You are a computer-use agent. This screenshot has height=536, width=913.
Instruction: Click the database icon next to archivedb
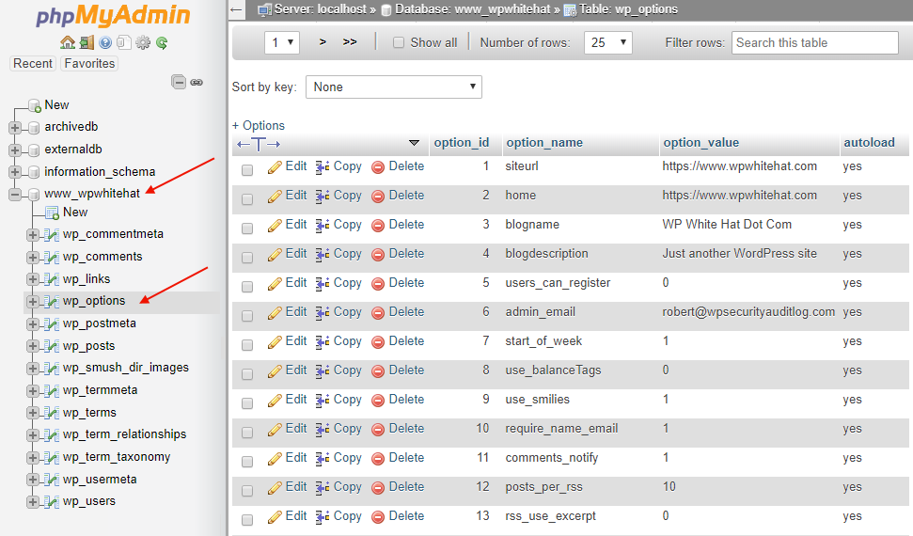[34, 128]
